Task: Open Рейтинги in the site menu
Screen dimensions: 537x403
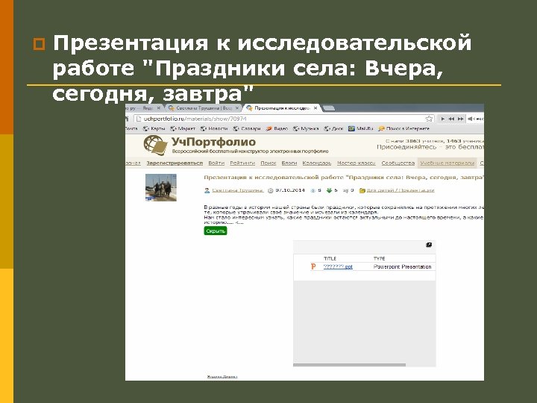Action: click(242, 163)
